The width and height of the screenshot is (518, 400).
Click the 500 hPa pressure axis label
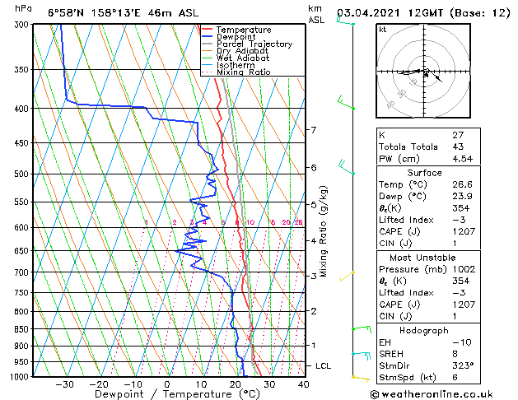tap(23, 174)
